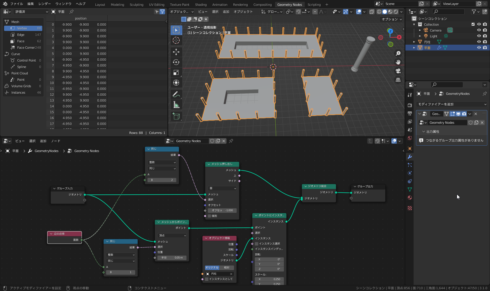Open the 面 mode dropdown in extrude node
This screenshot has width=490, height=291.
[222, 189]
